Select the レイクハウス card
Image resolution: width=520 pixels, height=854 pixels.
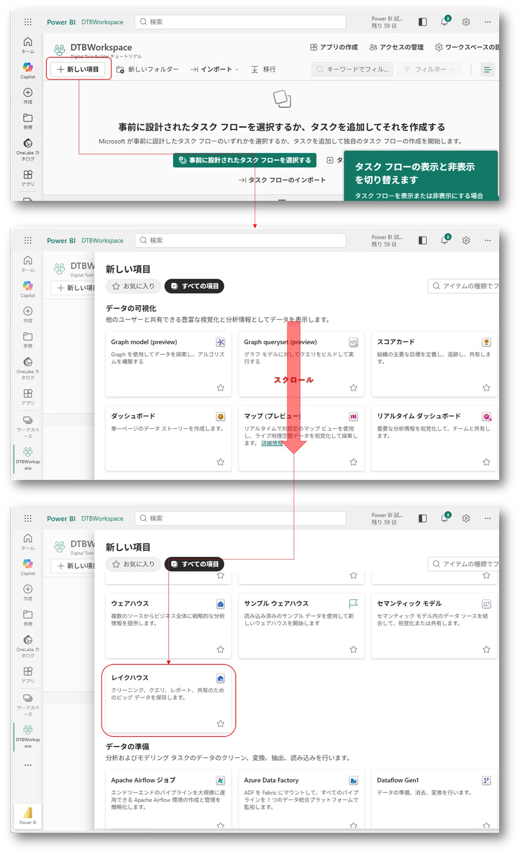click(169, 700)
